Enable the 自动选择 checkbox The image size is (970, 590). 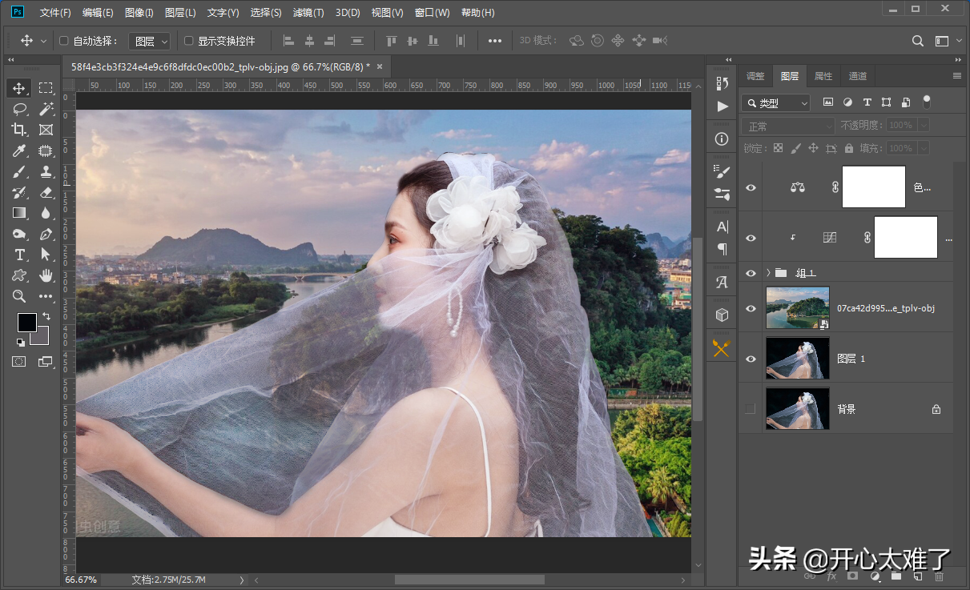click(x=65, y=41)
